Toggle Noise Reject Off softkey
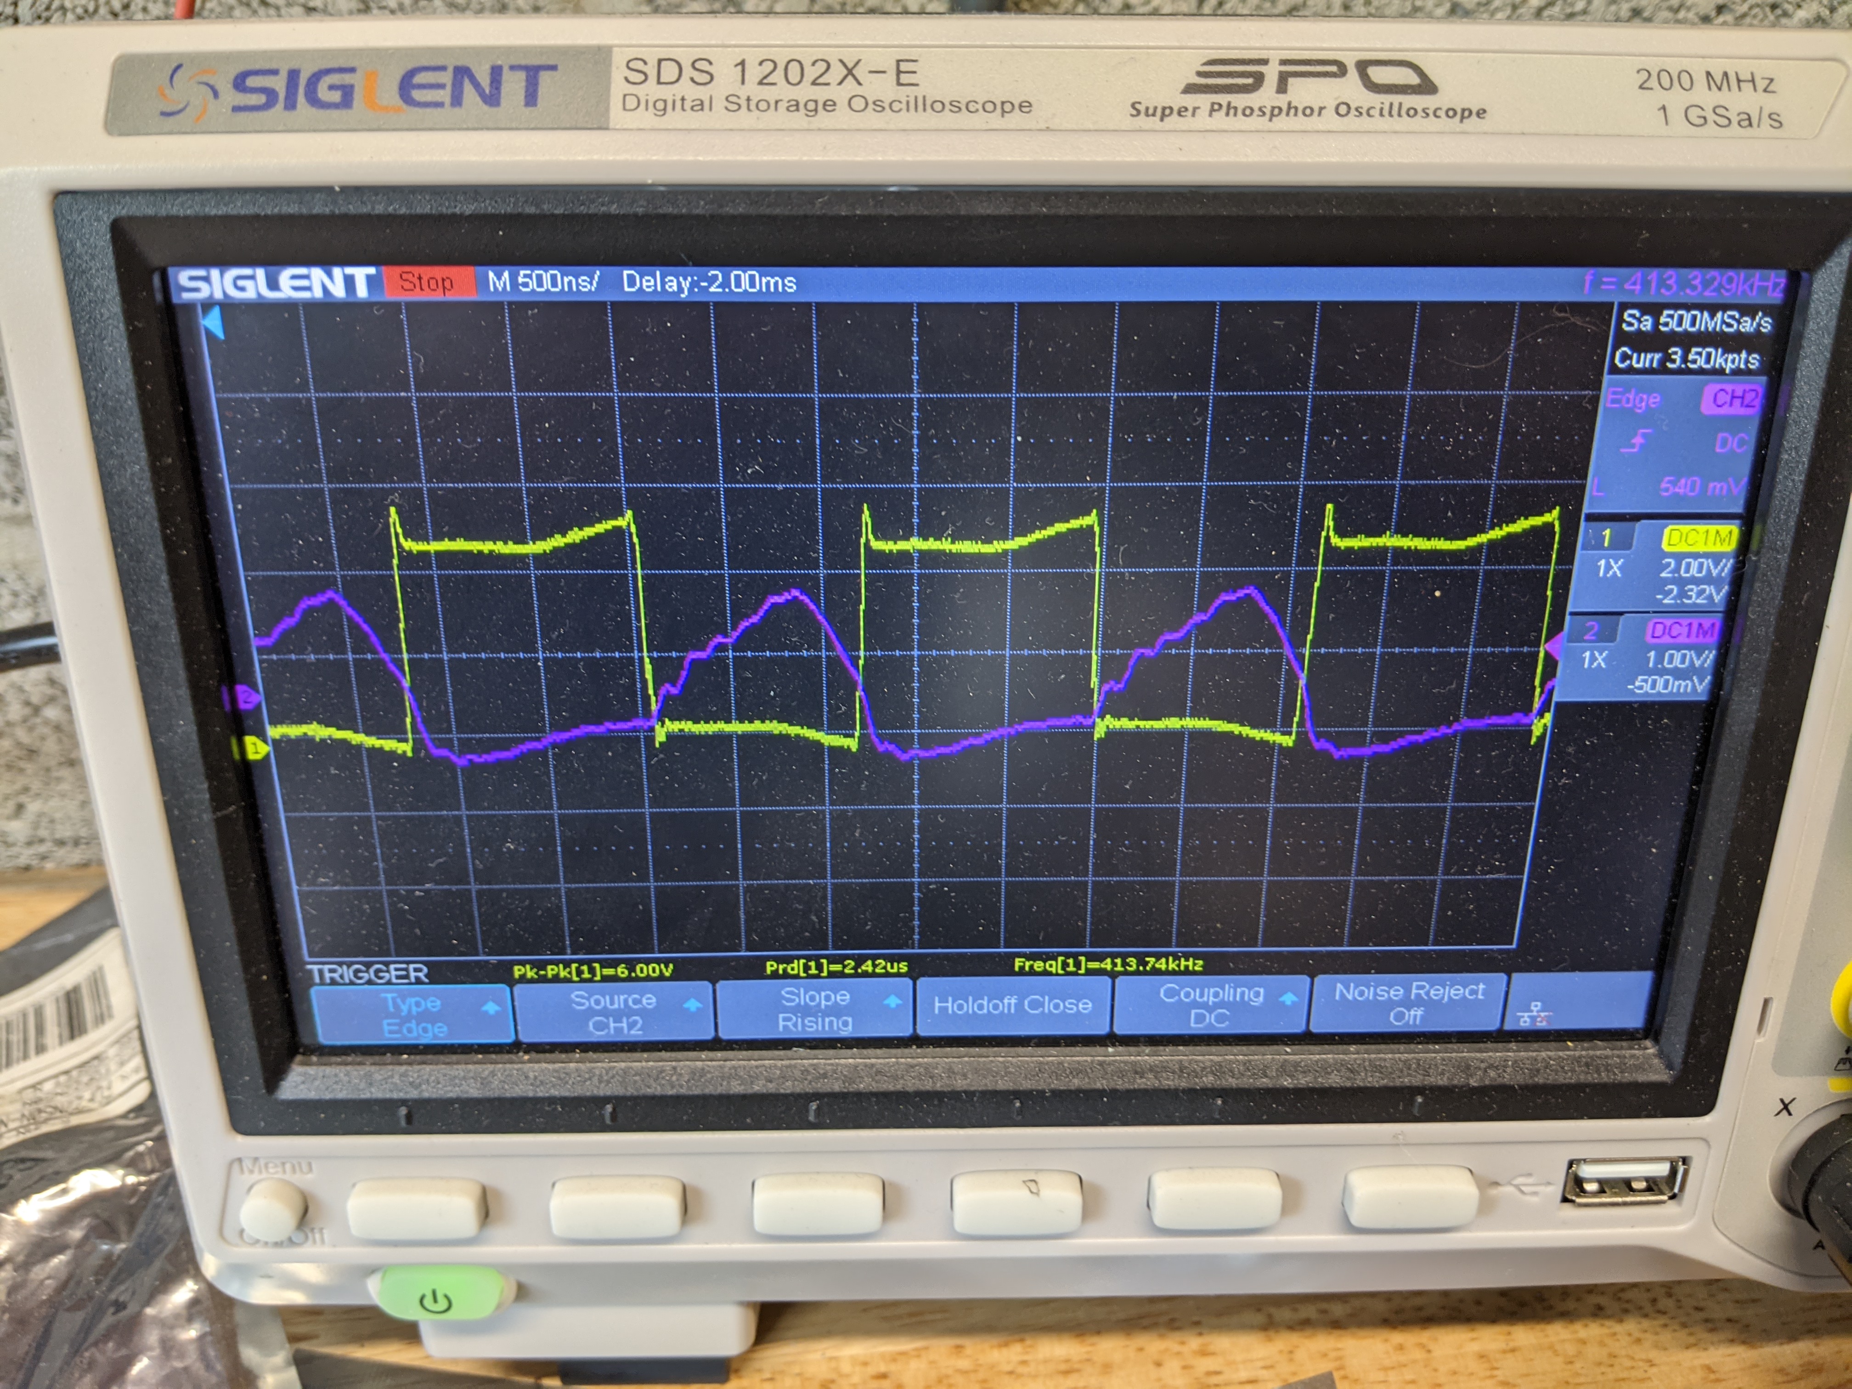 tap(1407, 1003)
